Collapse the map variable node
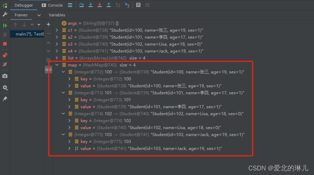The width and height of the screenshot is (314, 175). tap(57, 65)
